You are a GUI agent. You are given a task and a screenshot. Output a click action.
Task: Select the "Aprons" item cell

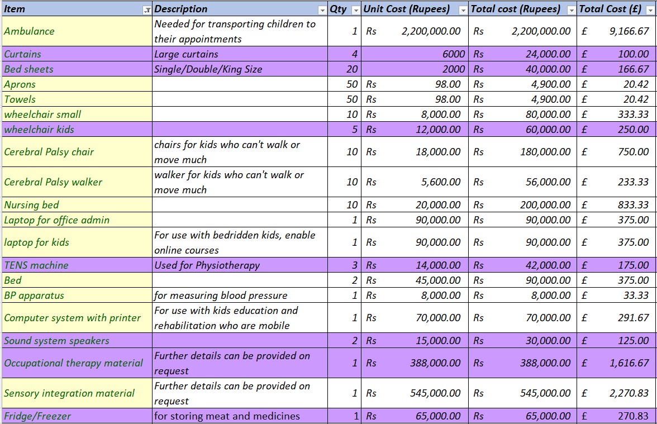coord(77,84)
